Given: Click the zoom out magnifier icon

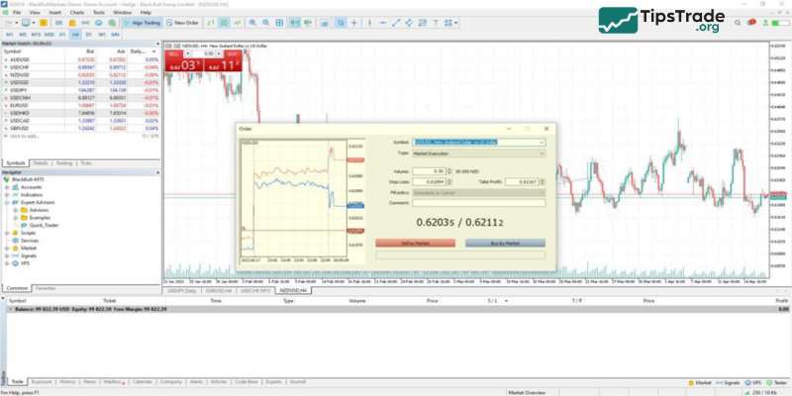Looking at the screenshot, I should (266, 23).
